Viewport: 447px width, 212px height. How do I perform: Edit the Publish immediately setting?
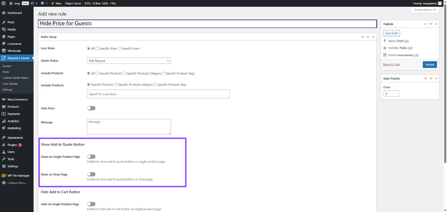(x=416, y=55)
